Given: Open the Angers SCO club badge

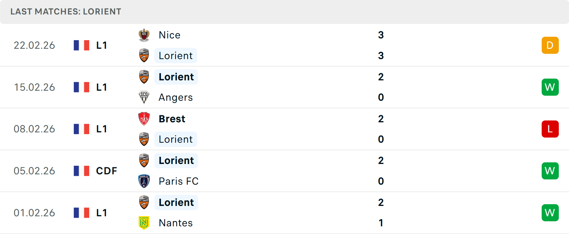Looking at the screenshot, I should [x=144, y=97].
